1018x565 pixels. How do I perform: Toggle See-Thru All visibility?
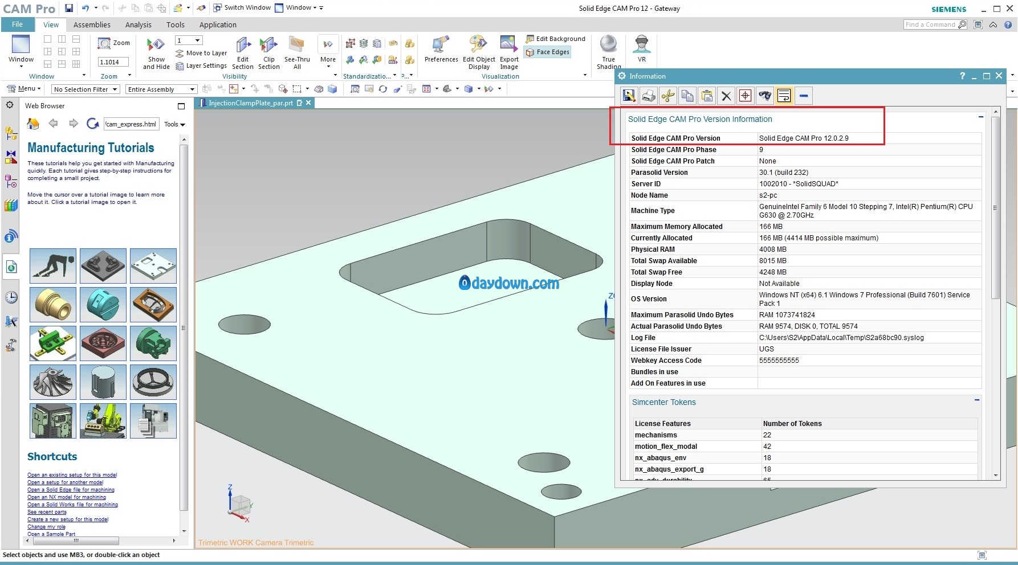tap(297, 53)
